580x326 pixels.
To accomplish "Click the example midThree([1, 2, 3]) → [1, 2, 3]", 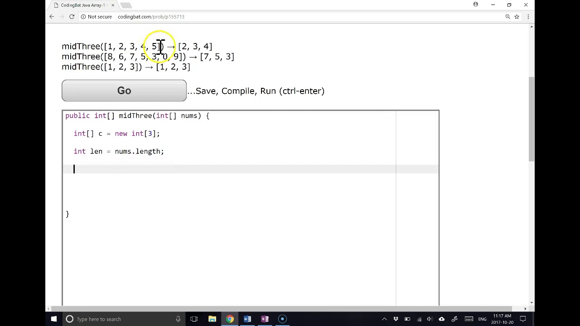I will (x=126, y=67).
